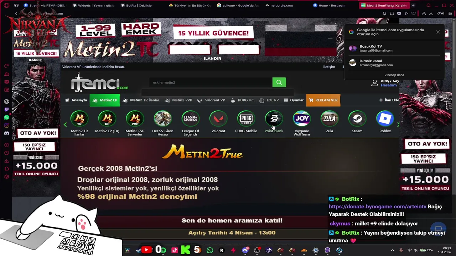Open ChatGPT in Opera sidebar
456x256 pixels.
6,101
